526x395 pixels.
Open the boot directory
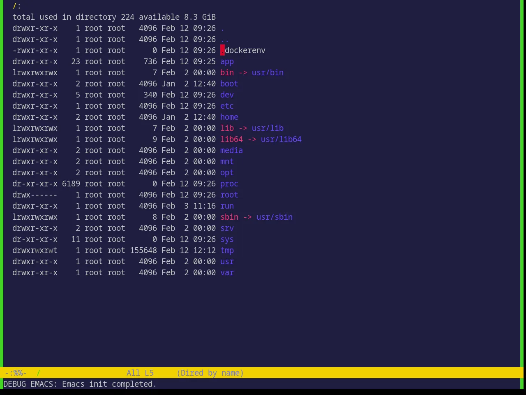(x=229, y=84)
